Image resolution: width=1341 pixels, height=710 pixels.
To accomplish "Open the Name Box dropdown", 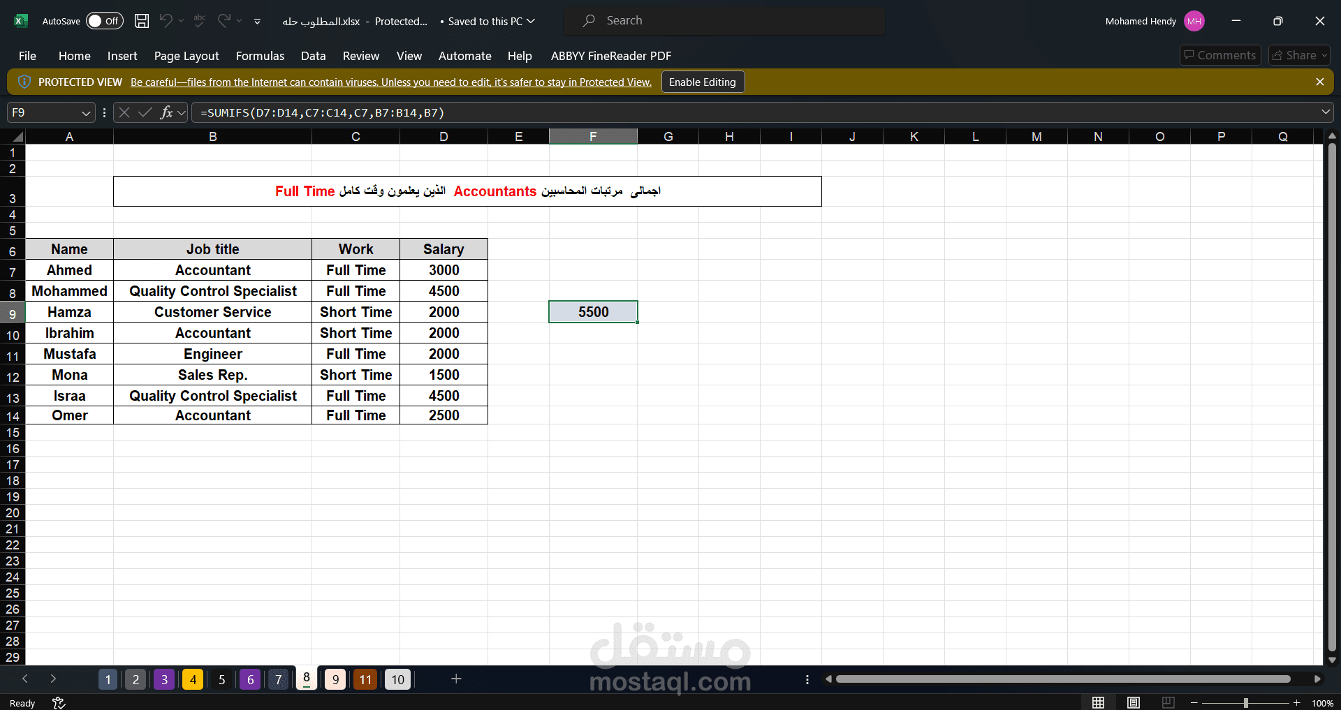I will 85,112.
